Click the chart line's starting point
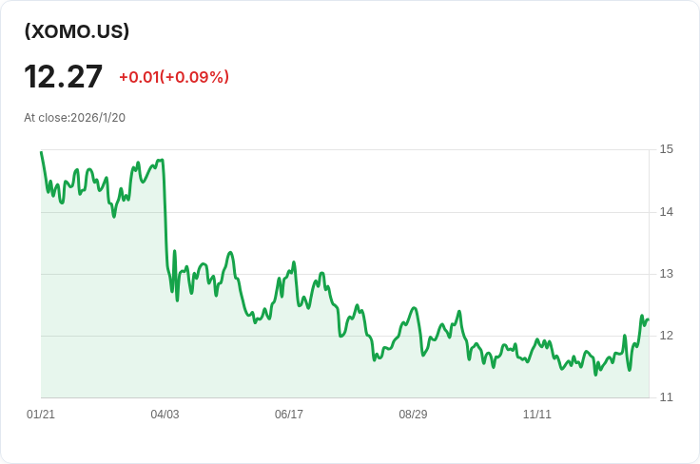This screenshot has height=464, width=700. (x=41, y=152)
